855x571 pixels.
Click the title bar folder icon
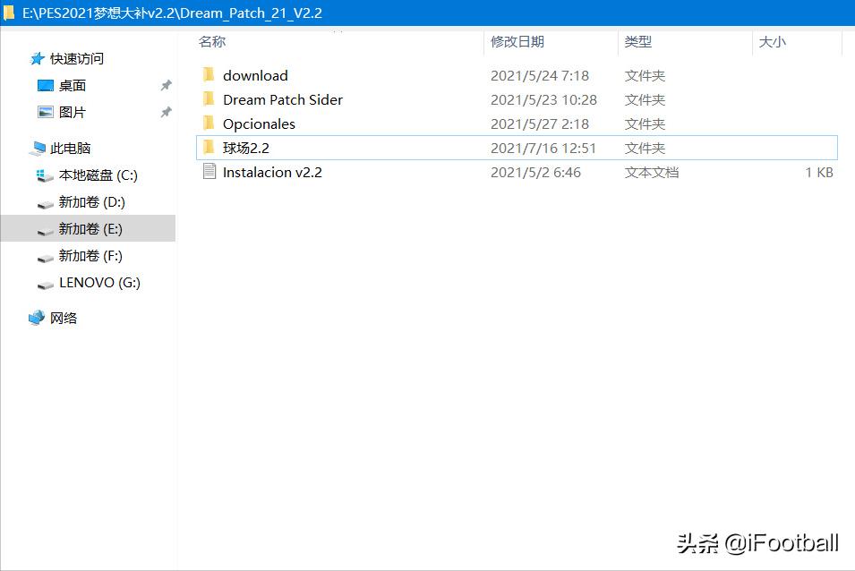[9, 13]
